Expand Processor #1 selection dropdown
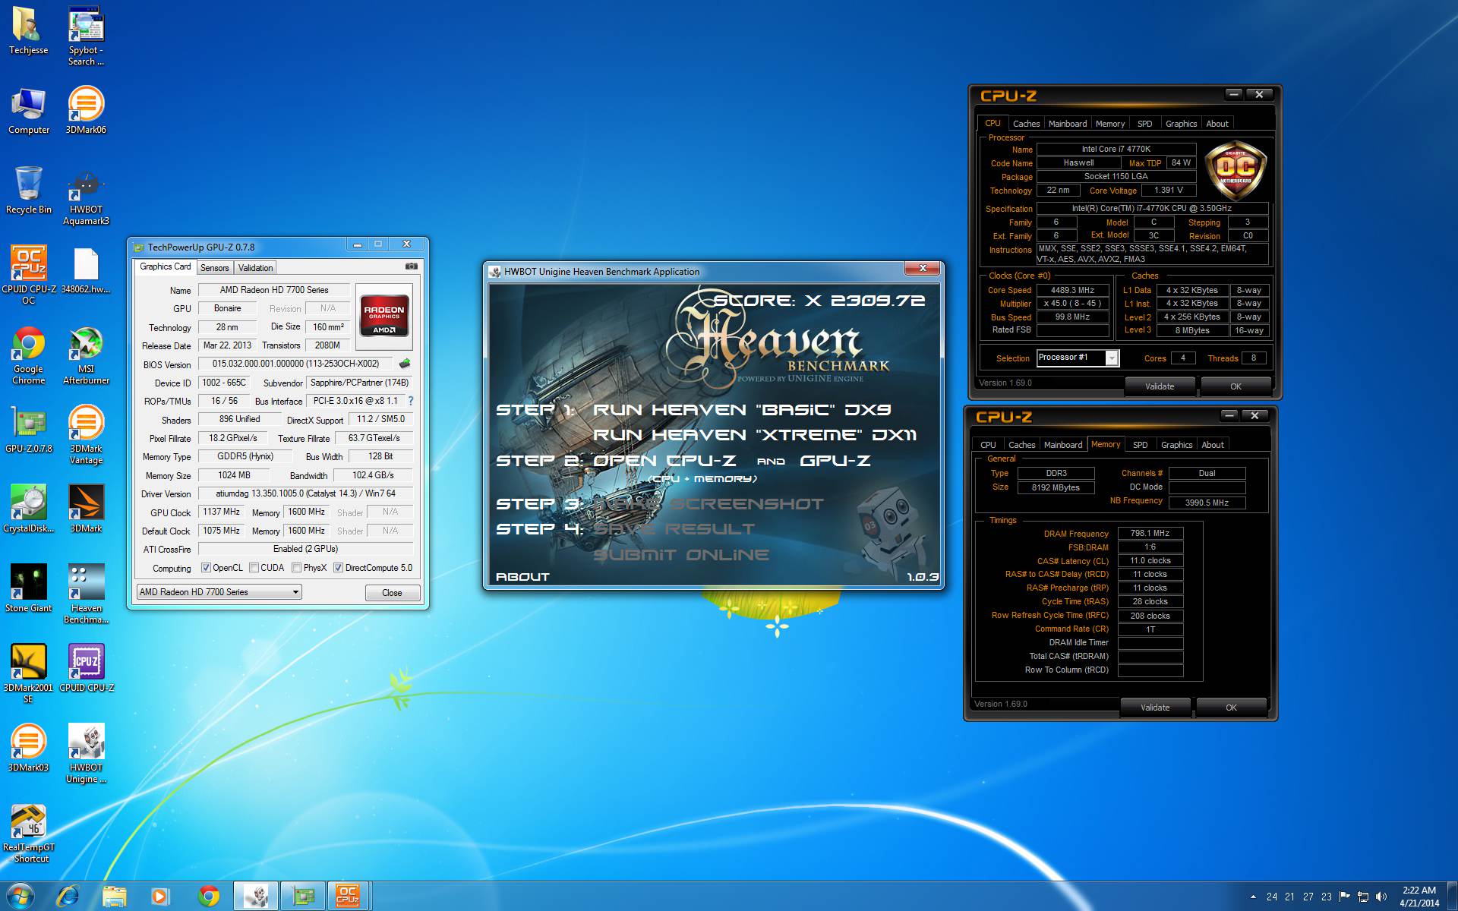This screenshot has width=1458, height=911. (1112, 358)
